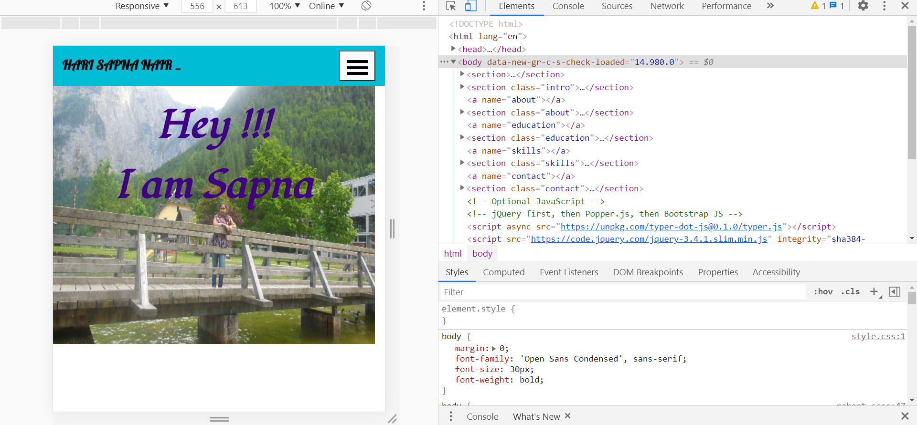Open the Properties tab
The height and width of the screenshot is (425, 917).
pos(718,272)
